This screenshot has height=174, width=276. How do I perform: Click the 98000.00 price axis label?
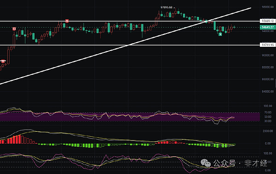(x=268, y=7)
